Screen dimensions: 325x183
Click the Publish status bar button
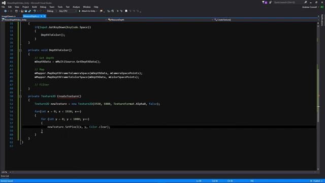tap(316, 181)
